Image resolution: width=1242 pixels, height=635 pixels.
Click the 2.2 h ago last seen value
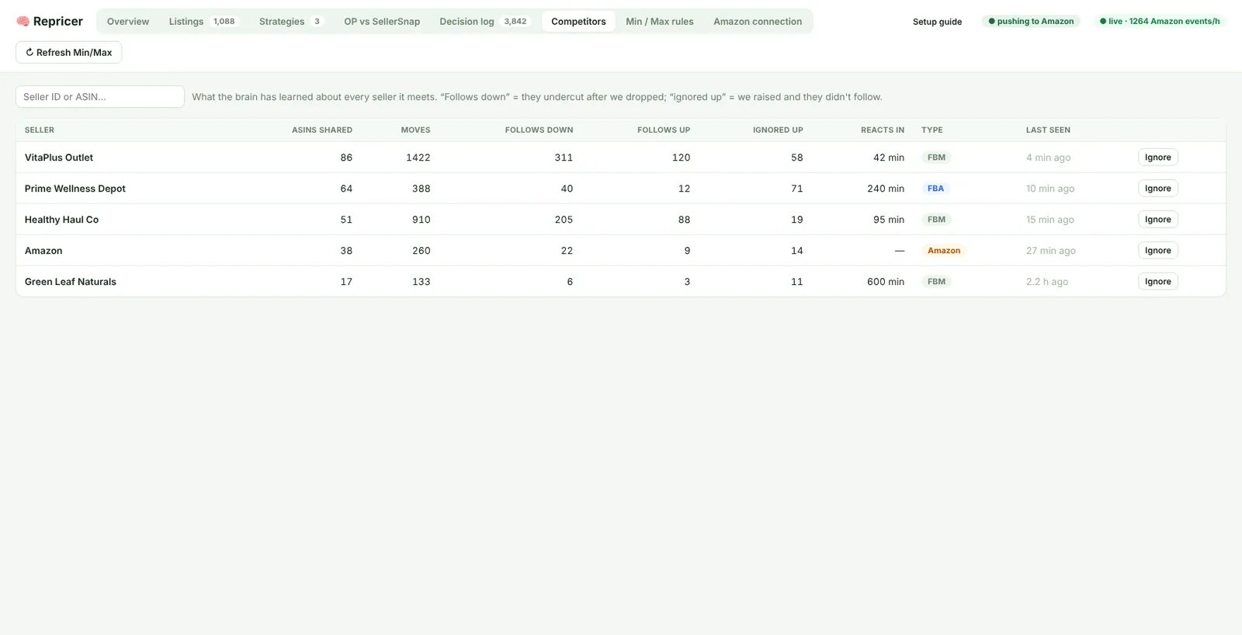click(1047, 281)
